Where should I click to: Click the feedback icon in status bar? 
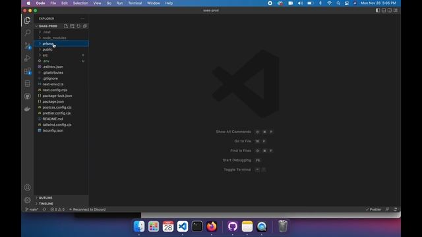pyautogui.click(x=387, y=209)
